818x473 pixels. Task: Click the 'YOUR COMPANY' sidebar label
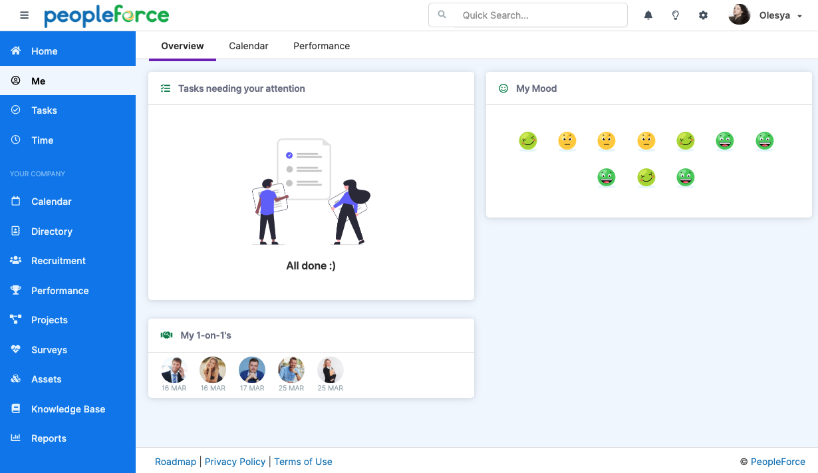tap(38, 174)
